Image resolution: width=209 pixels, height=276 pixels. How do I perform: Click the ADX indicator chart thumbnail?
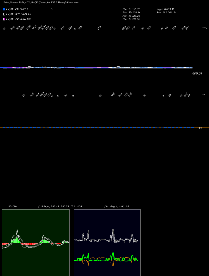pos(107,243)
